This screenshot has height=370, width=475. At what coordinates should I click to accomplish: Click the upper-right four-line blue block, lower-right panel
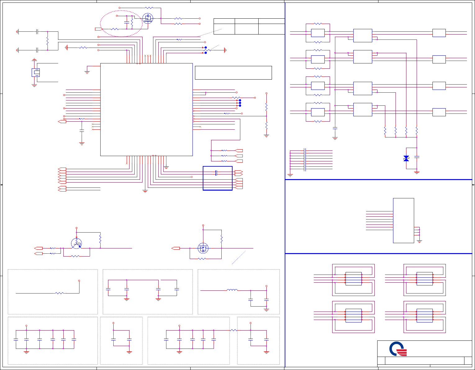425,279
